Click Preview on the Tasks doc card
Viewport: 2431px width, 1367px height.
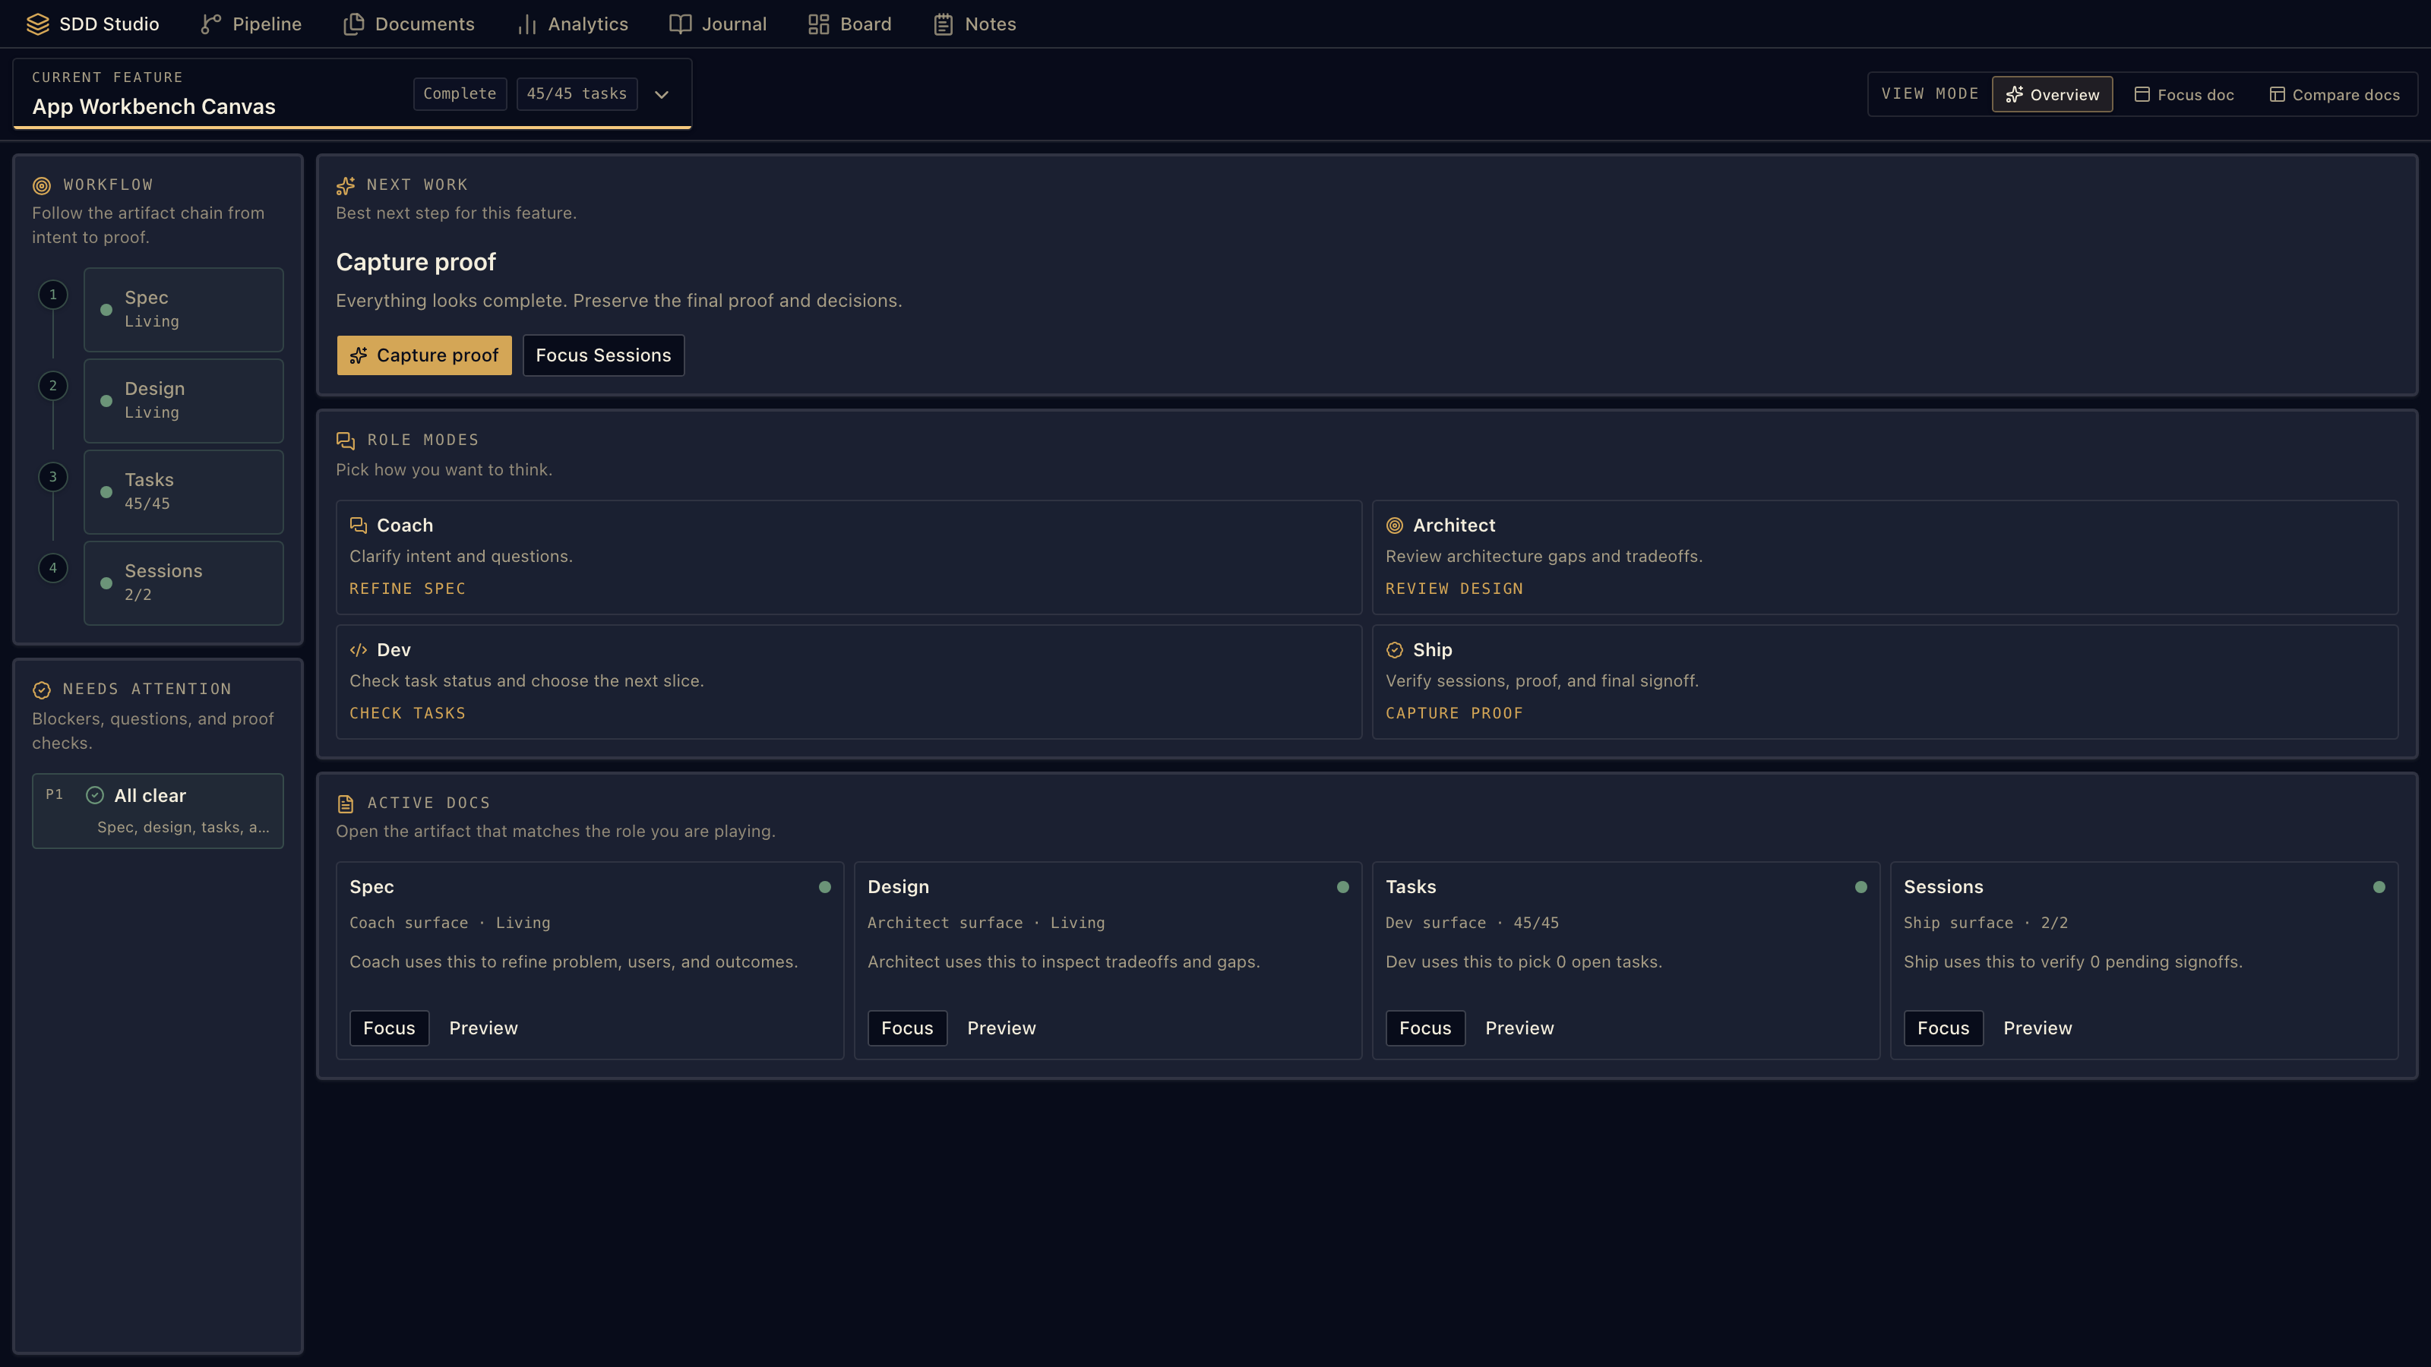point(1519,1028)
